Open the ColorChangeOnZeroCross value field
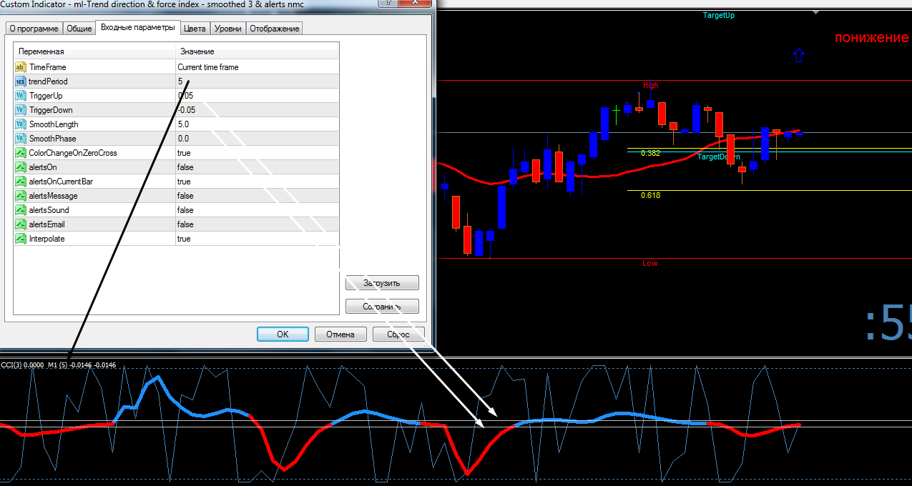Viewport: 912px width, 486px height. coord(257,153)
